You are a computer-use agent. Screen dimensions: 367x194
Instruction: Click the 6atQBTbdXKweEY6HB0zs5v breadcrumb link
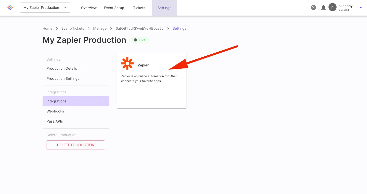pyautogui.click(x=140, y=28)
